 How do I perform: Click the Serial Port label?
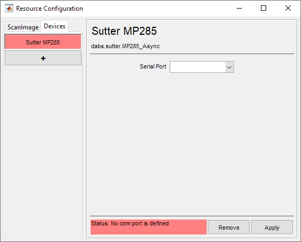pyautogui.click(x=153, y=66)
